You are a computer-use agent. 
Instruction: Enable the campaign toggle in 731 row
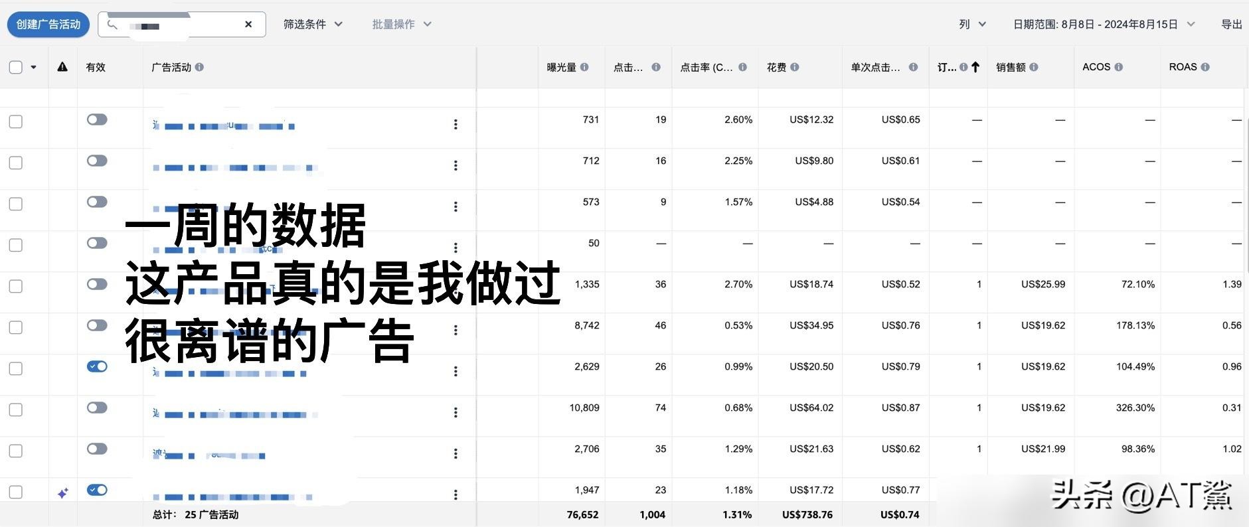coord(97,119)
